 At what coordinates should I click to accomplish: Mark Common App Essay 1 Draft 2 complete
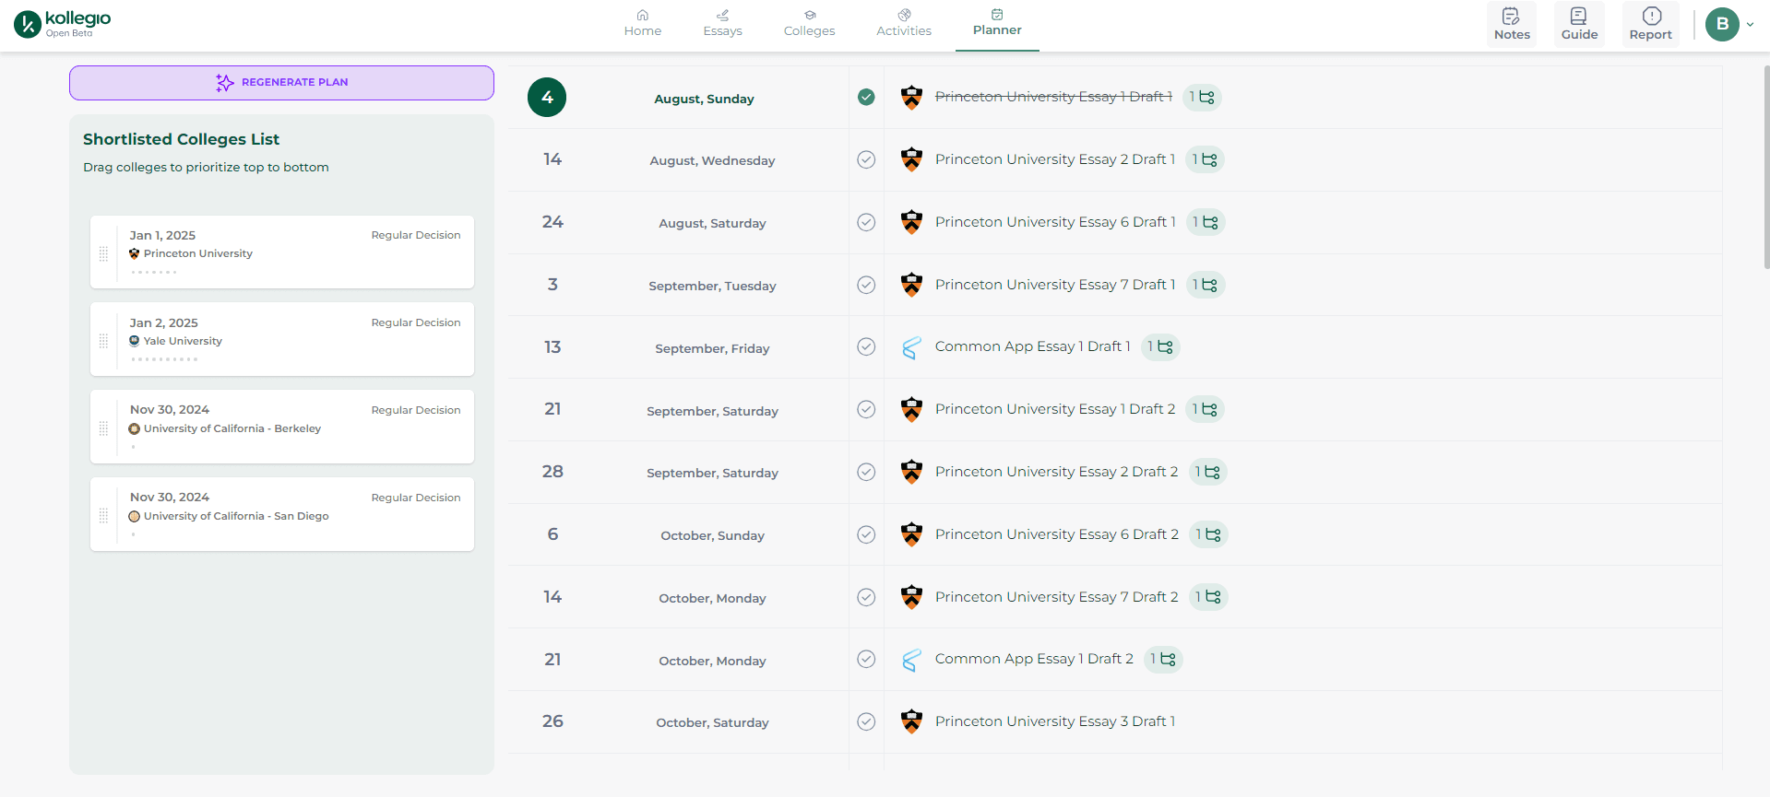[866, 659]
